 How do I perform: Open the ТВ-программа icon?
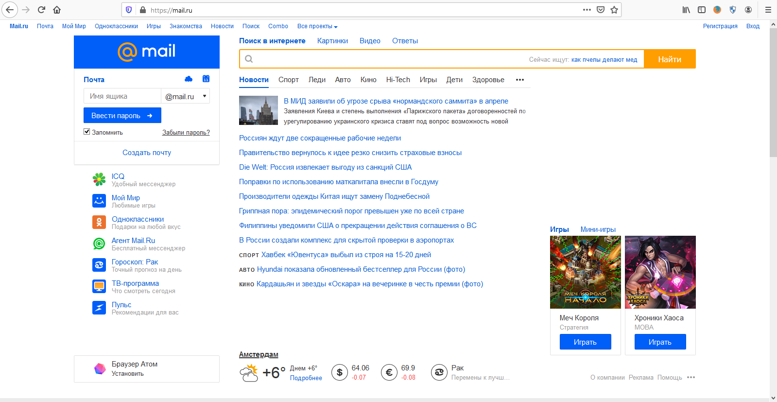(x=99, y=286)
